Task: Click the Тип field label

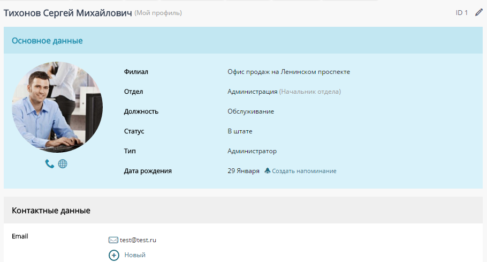Action: click(130, 151)
